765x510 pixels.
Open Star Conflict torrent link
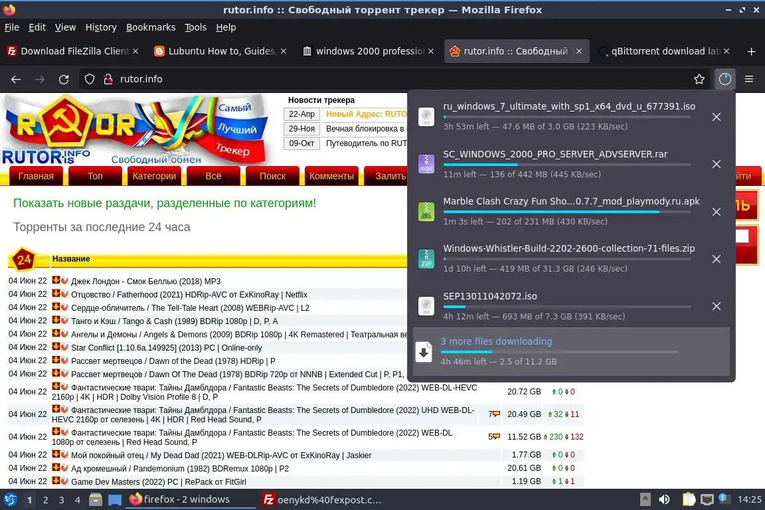(x=167, y=348)
